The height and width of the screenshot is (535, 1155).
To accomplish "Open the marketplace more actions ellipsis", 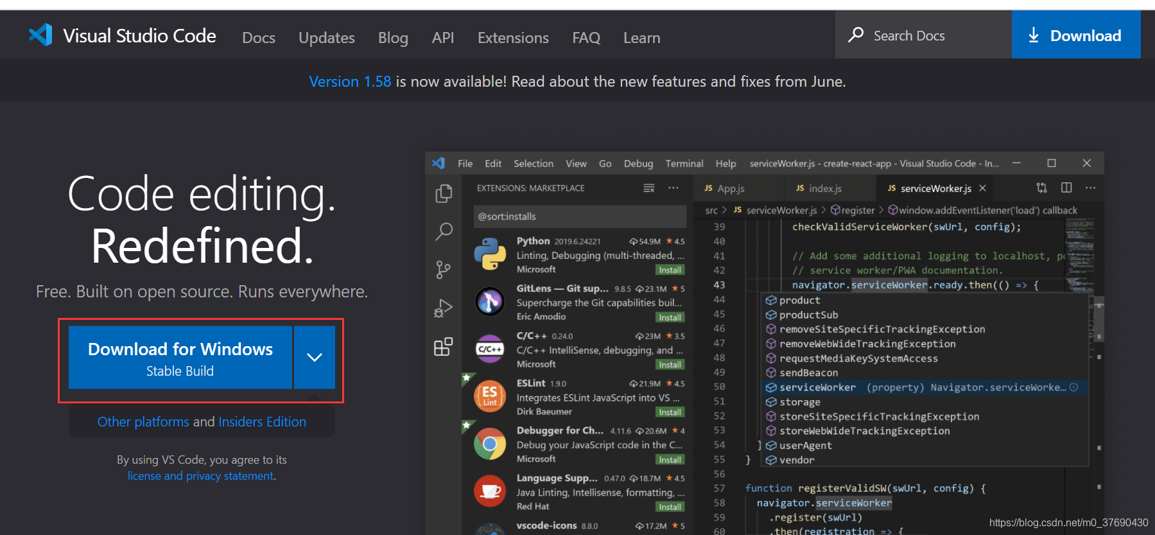I will tap(673, 188).
